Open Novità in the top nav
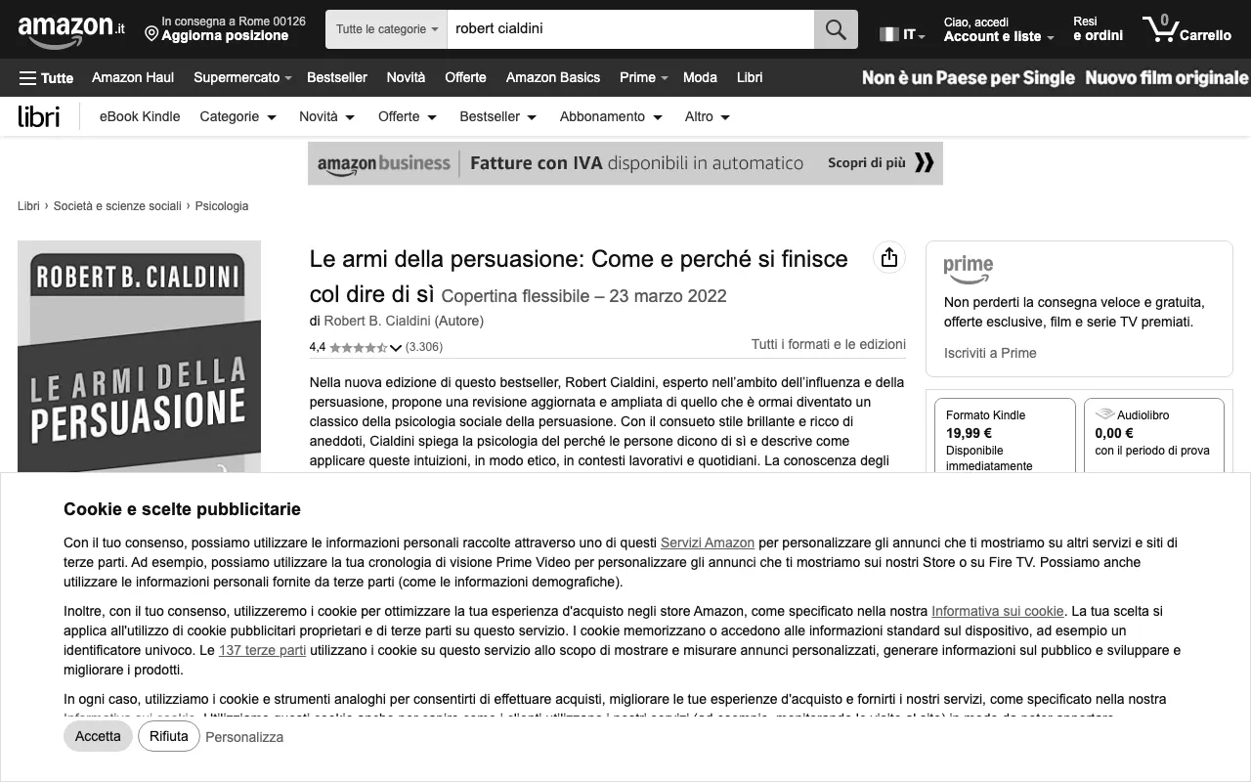The width and height of the screenshot is (1251, 782). tap(406, 77)
